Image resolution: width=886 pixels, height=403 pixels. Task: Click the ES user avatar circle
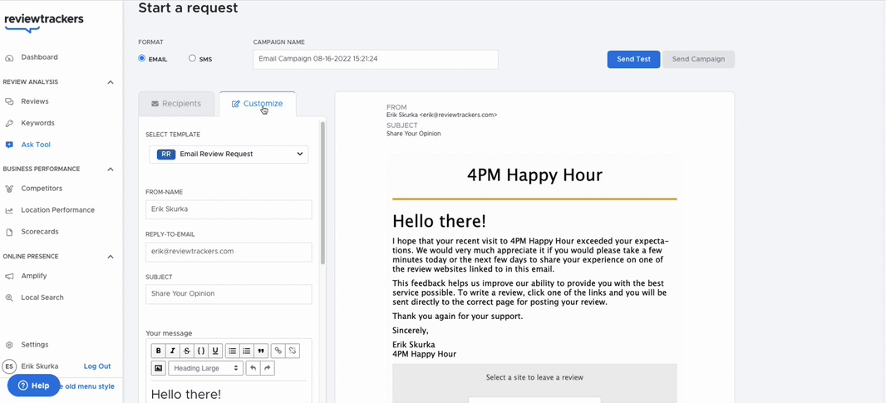pos(9,366)
